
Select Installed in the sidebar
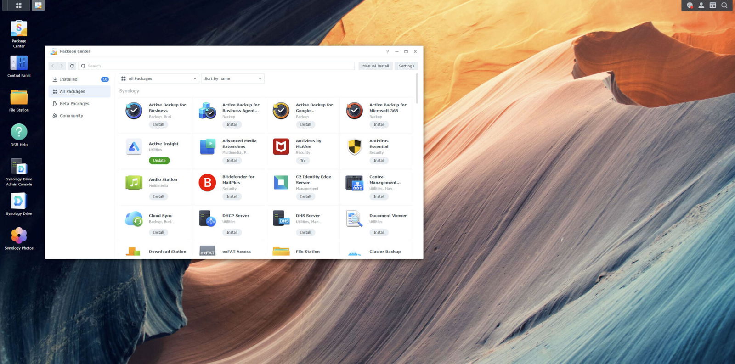pyautogui.click(x=68, y=79)
